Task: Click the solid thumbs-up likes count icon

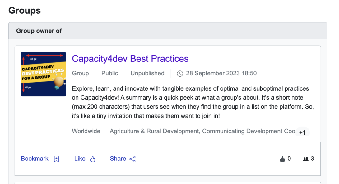Action: click(282, 159)
